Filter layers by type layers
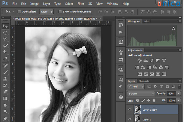Image resolution: width=184 pixels, height=122 pixels. (161, 87)
